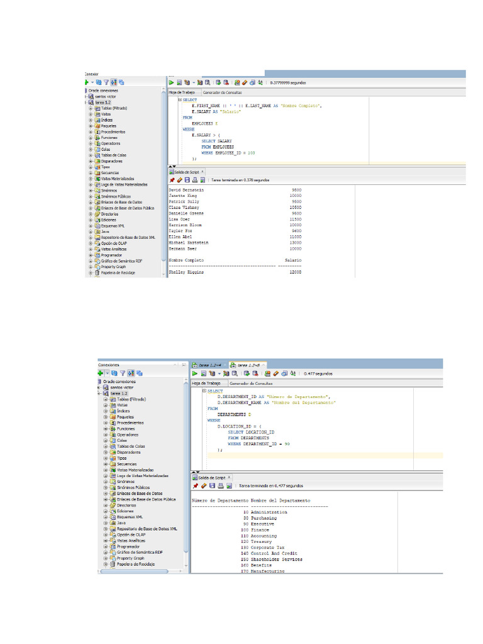Viewport: 483px width, 644px height.
Task: Select the santos victor connection in the Conexiones tree
Action: coord(121,387)
